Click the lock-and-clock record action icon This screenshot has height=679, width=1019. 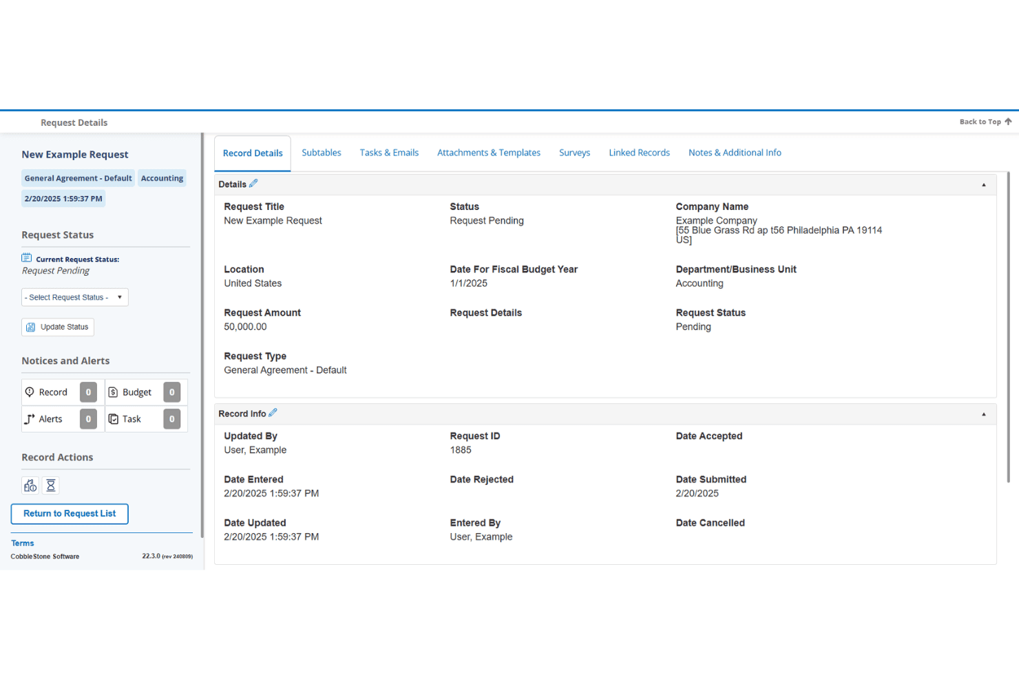pyautogui.click(x=30, y=486)
